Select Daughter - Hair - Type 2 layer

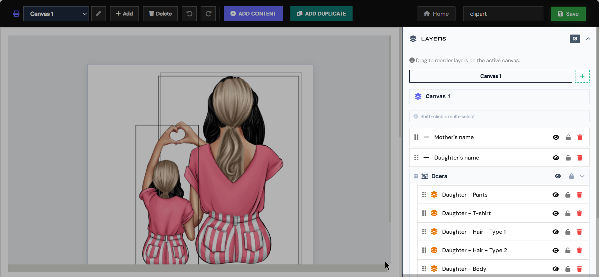tap(503, 250)
